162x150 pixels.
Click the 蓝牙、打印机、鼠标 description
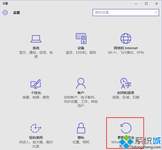pos(81,53)
